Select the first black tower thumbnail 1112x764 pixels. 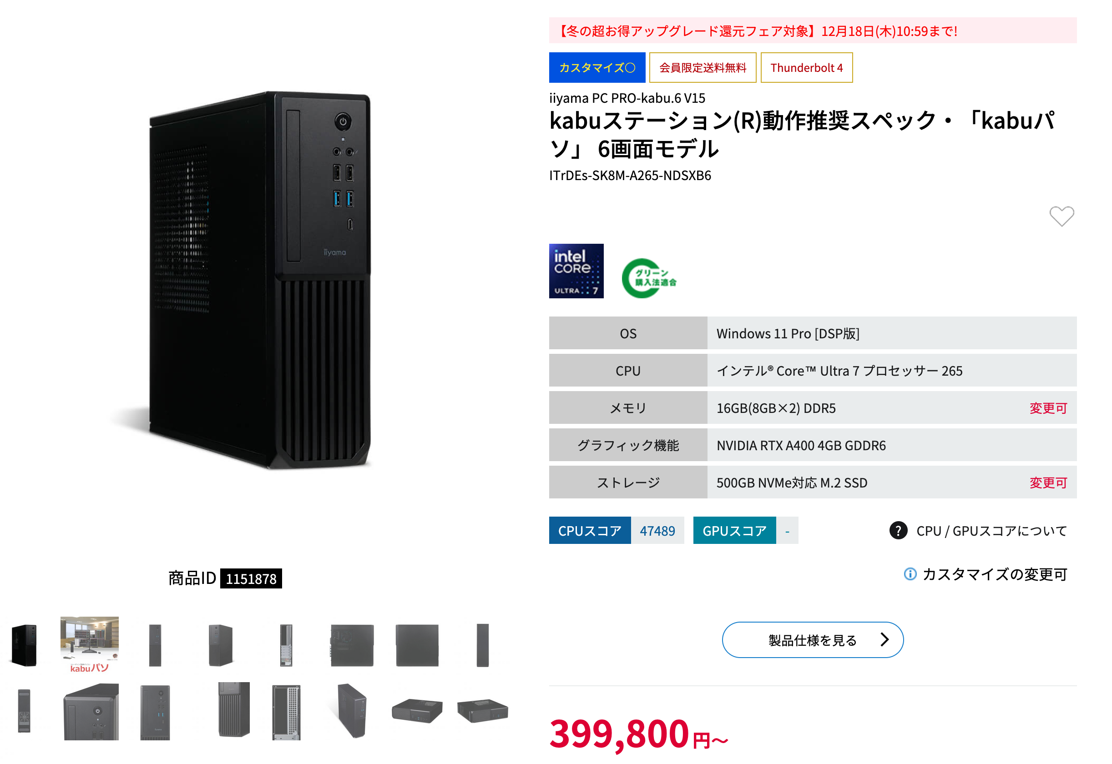click(x=24, y=644)
